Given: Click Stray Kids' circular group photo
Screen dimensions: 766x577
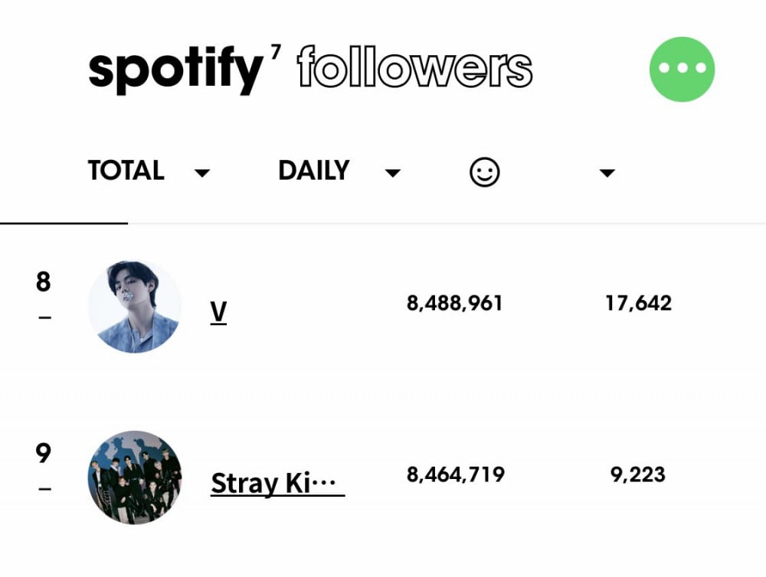Looking at the screenshot, I should (135, 478).
